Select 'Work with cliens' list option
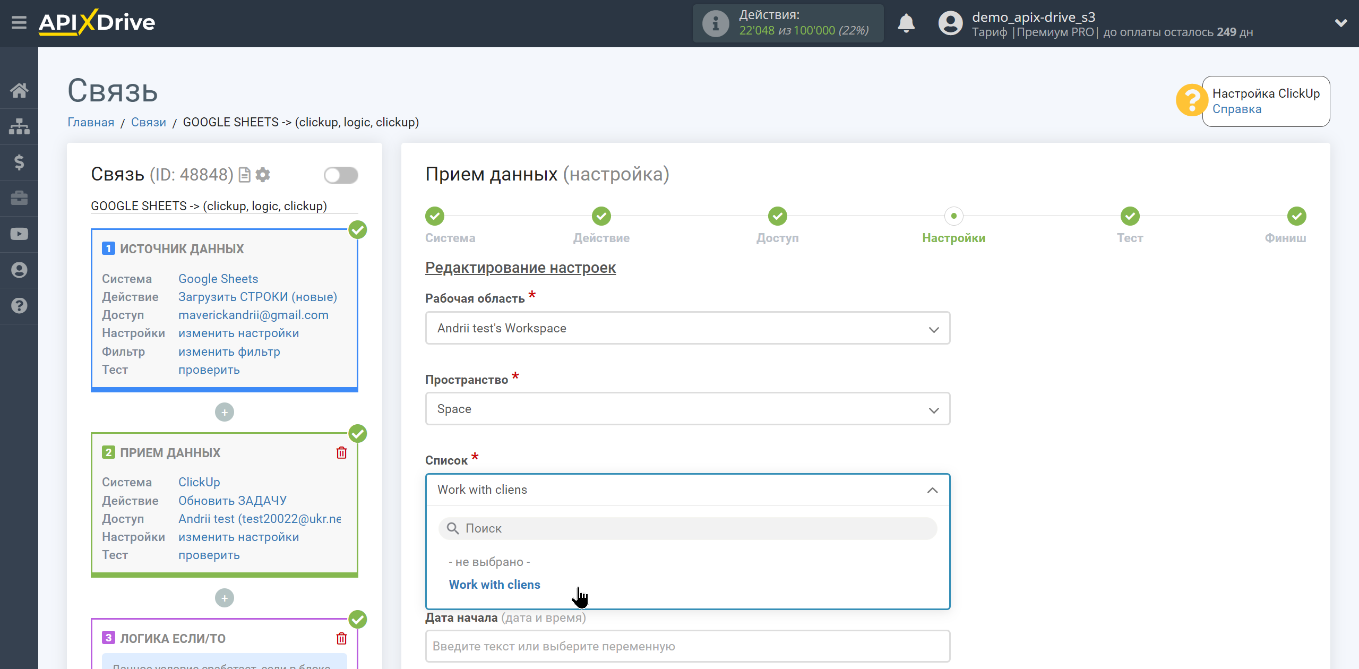1359x669 pixels. click(x=495, y=585)
